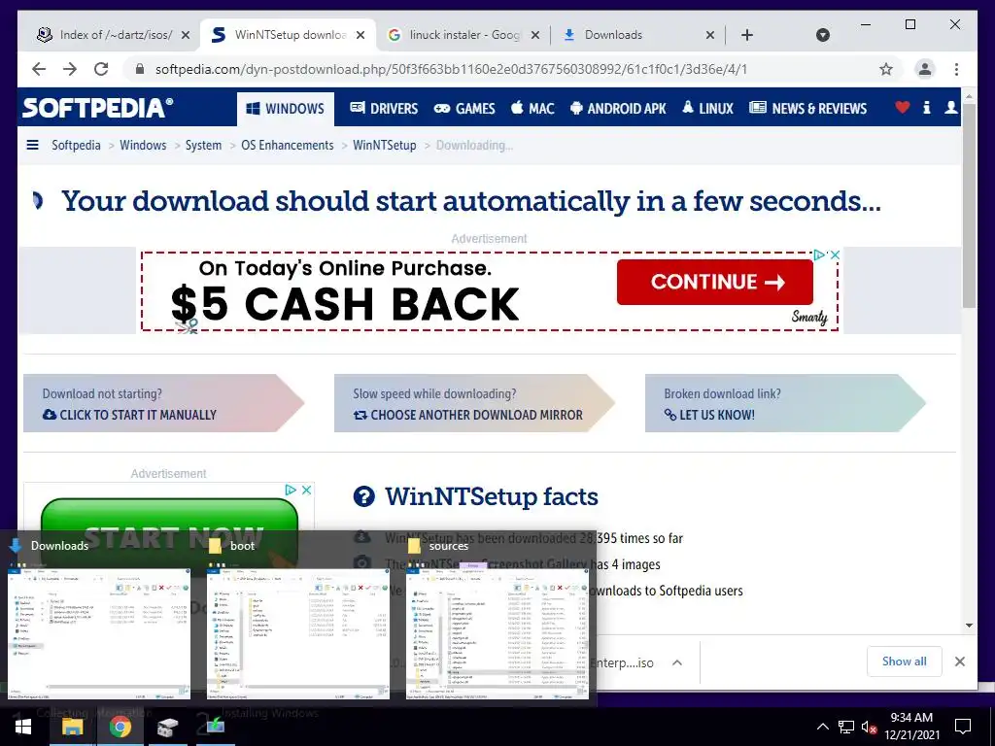Close the Index of /~dartz/isos/ tab
Image resolution: width=995 pixels, height=746 pixels.
pyautogui.click(x=186, y=35)
